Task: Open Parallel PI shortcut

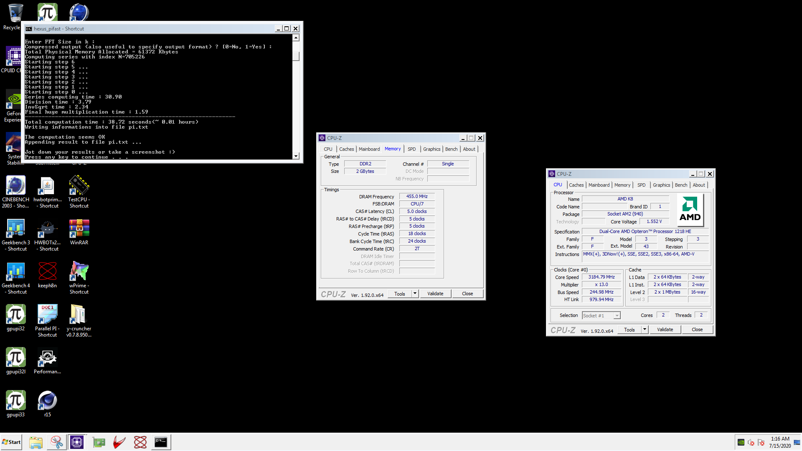Action: (47, 321)
